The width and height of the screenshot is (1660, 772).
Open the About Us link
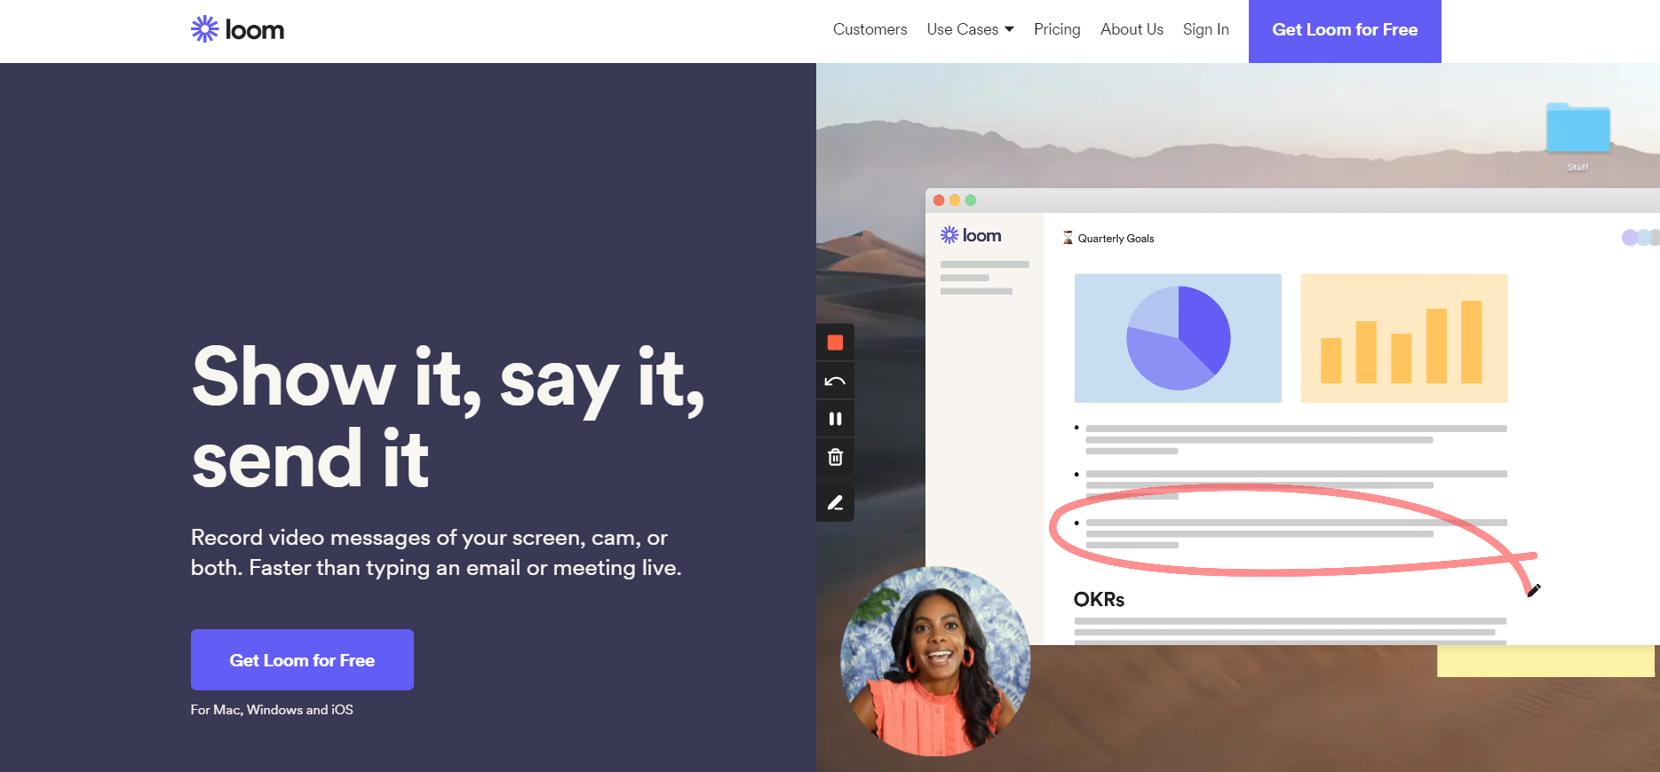click(1132, 29)
